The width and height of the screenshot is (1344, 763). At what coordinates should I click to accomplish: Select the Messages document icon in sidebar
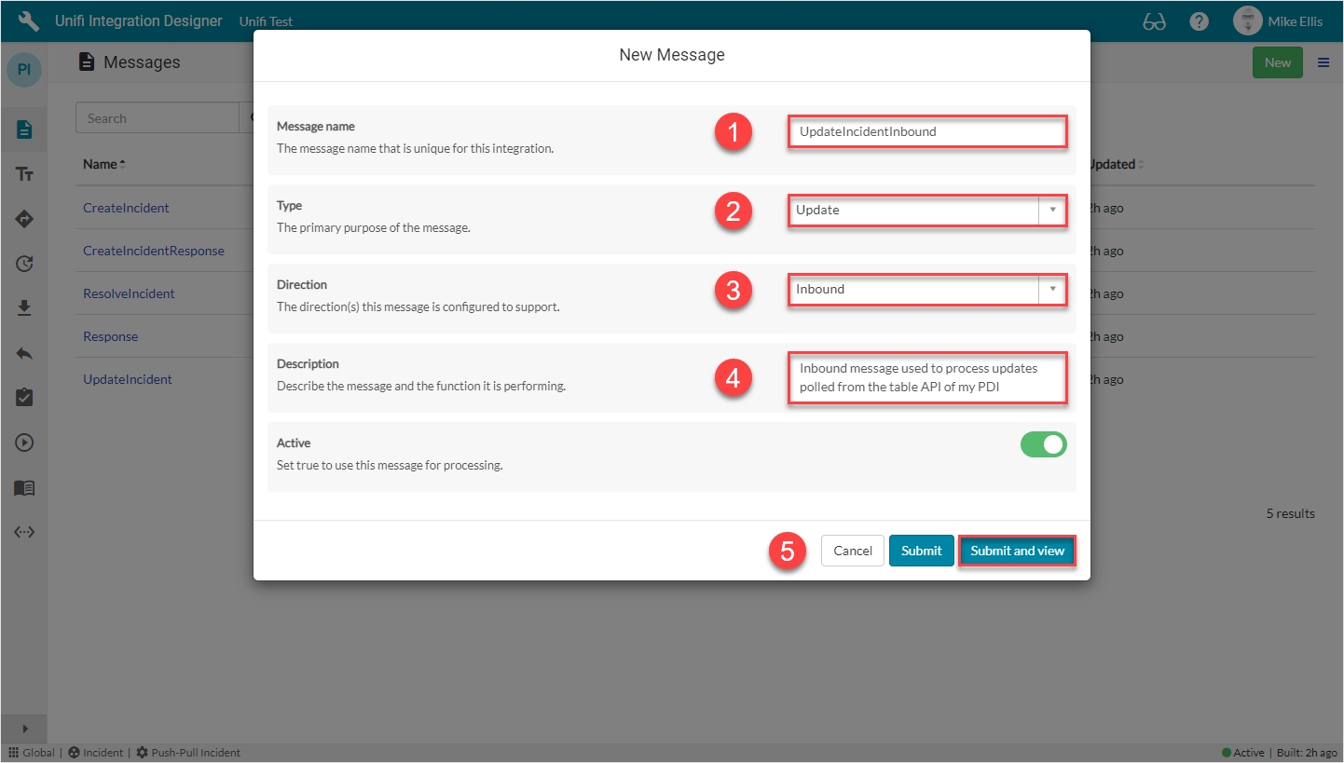(x=24, y=129)
